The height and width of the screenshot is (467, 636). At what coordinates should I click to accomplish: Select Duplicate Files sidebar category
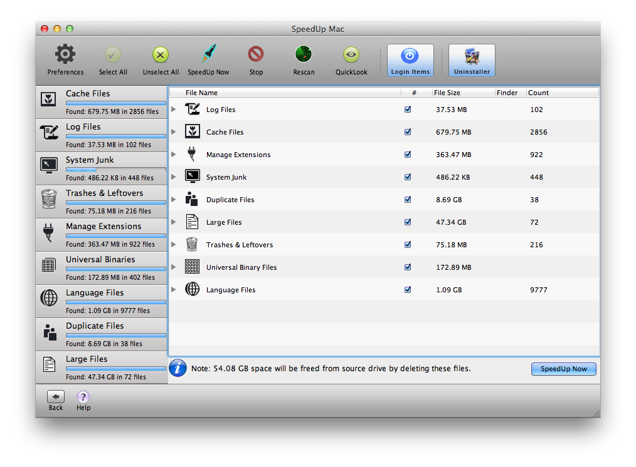tap(102, 334)
